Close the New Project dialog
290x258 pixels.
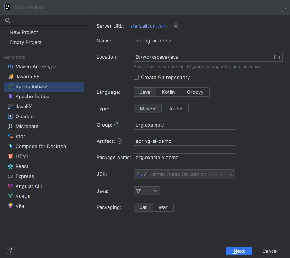coord(284,7)
